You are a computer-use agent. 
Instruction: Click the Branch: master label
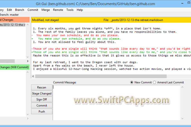pos(9,15)
